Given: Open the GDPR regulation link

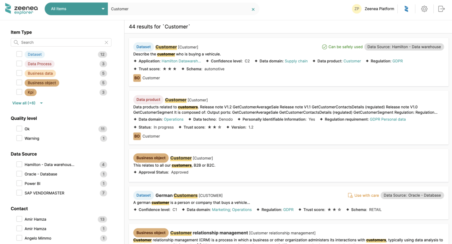Looking at the screenshot, I should 397,61.
